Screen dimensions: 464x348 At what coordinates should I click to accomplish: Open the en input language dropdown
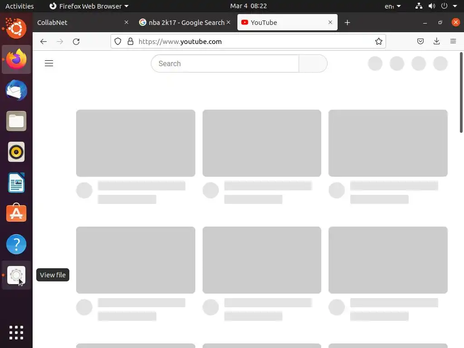[x=393, y=6]
